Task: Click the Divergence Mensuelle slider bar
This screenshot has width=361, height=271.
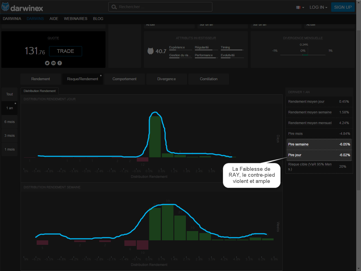Action: (303, 55)
